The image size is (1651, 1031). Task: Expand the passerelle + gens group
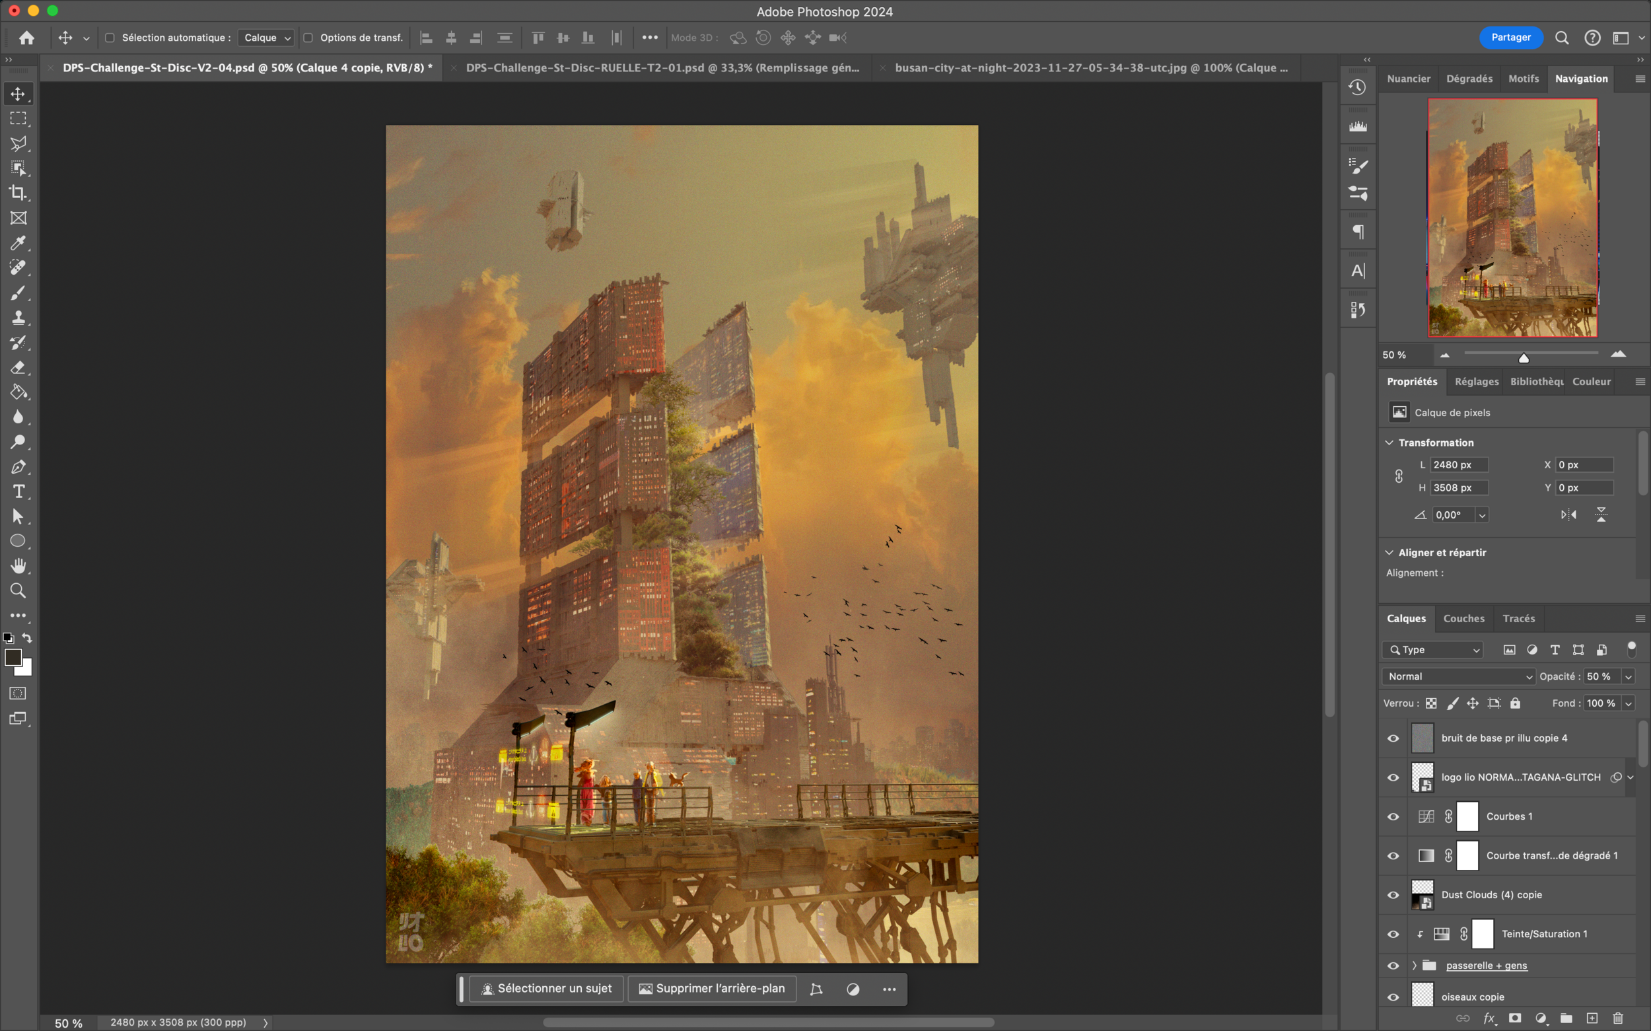pos(1414,966)
